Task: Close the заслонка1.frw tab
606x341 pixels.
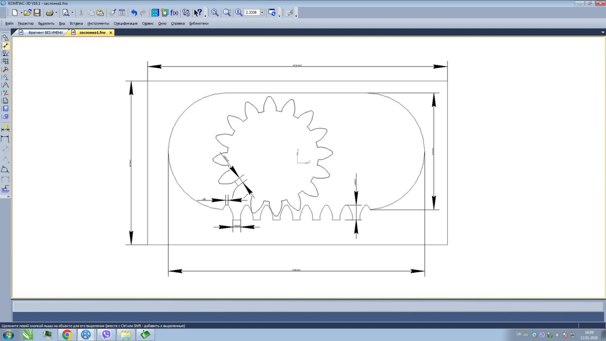Action: pyautogui.click(x=111, y=33)
